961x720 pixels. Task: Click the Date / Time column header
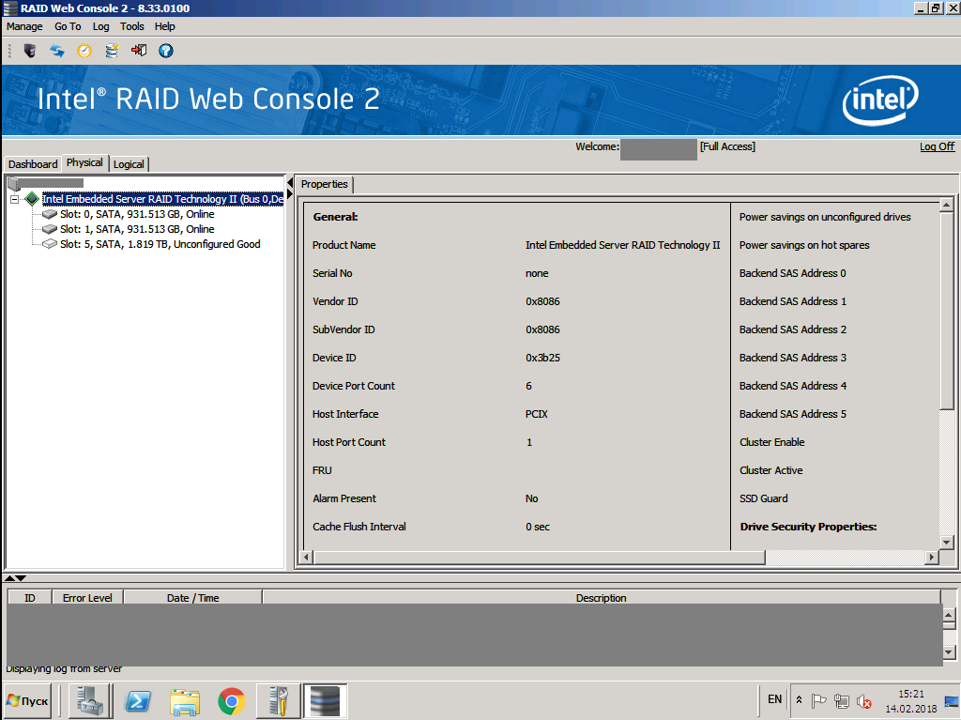pyautogui.click(x=193, y=597)
